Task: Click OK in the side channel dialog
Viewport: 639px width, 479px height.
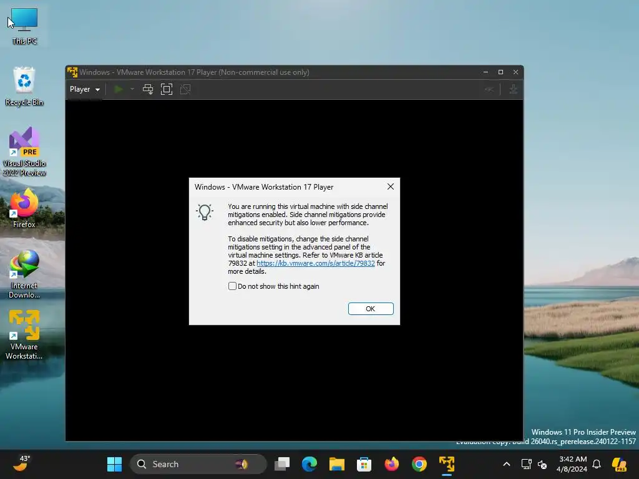Action: point(371,309)
